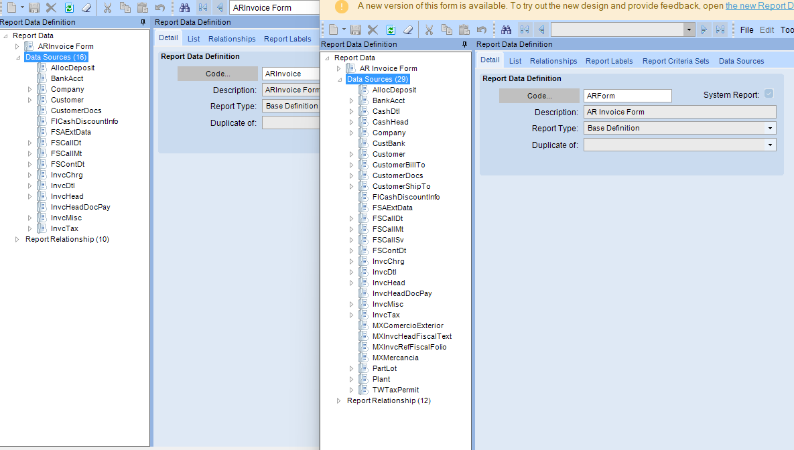The image size is (794, 450).
Task: Click the Clear eraser icon in ARForm toolbar
Action: click(x=408, y=30)
